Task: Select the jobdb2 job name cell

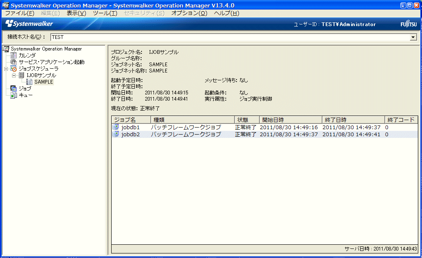Action: pyautogui.click(x=131, y=135)
